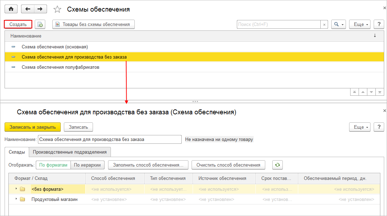Click Продуктовый магазин Тип обеспечения cell
Screen dimensions: 387x216
(x=168, y=199)
